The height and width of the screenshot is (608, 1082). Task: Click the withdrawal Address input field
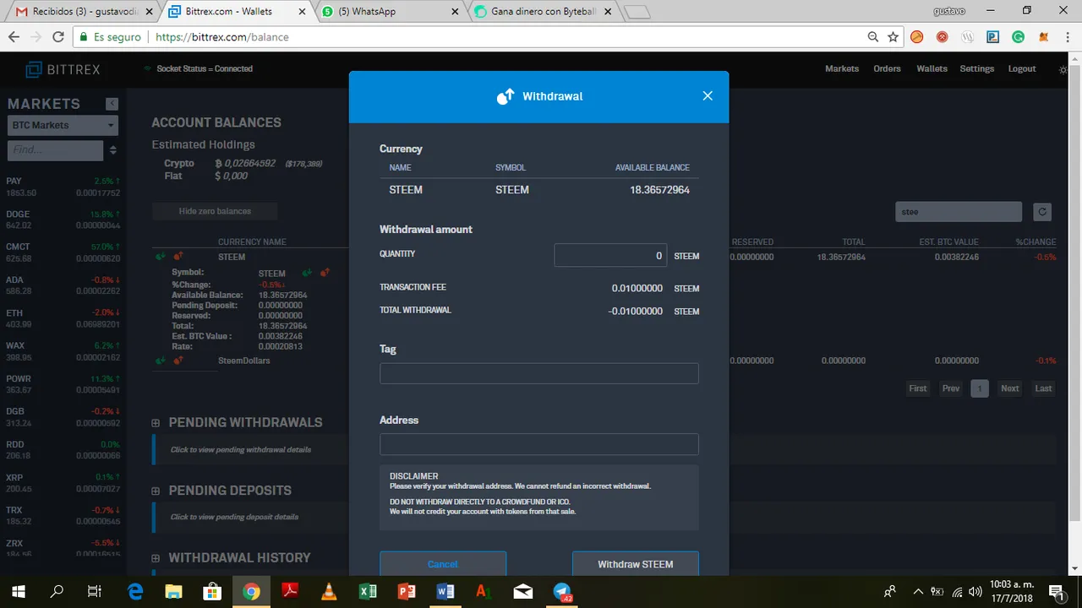coord(539,444)
